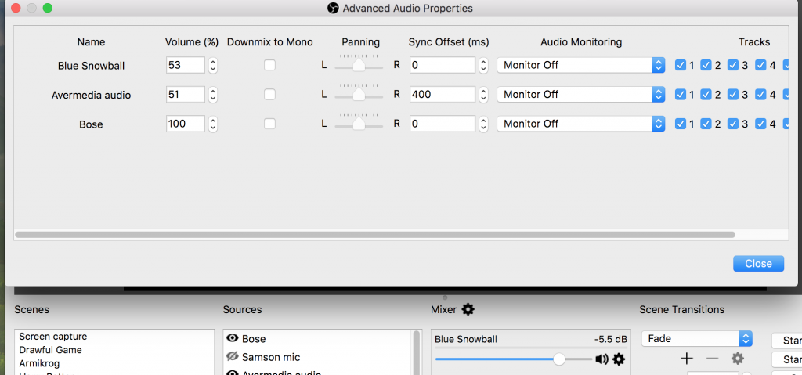Image resolution: width=802 pixels, height=375 pixels.
Task: Click Avermedia sync offset field showing 400
Action: click(443, 94)
